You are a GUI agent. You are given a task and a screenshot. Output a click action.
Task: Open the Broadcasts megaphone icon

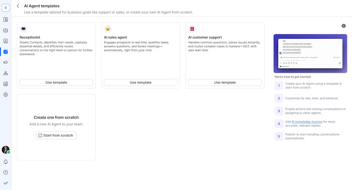tap(6, 62)
